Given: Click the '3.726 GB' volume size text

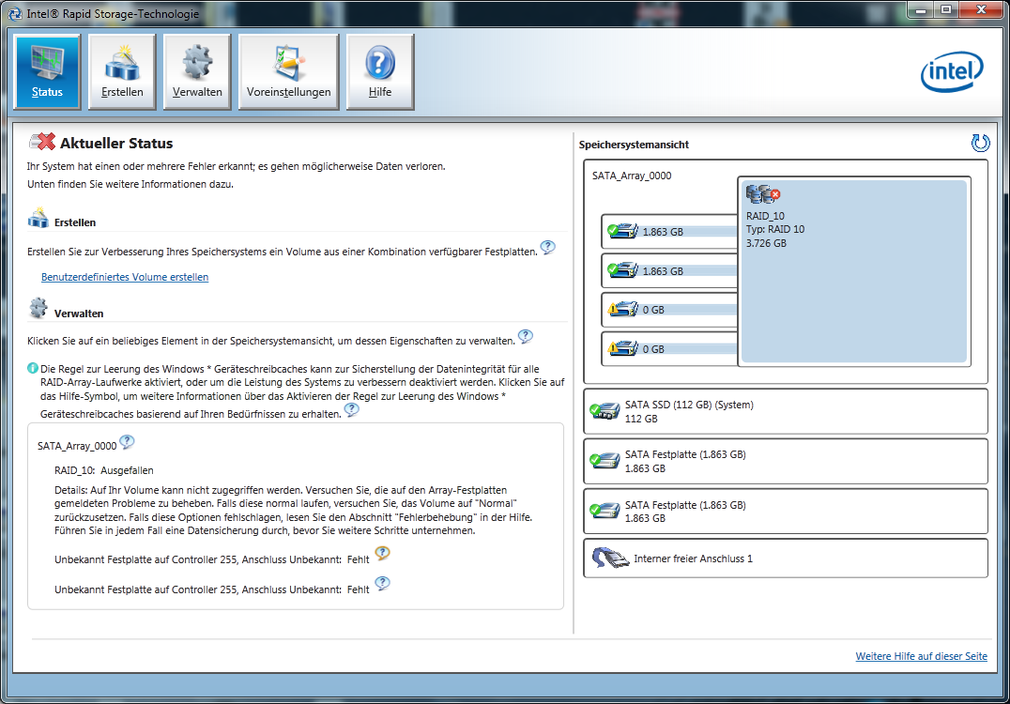Looking at the screenshot, I should tap(767, 243).
